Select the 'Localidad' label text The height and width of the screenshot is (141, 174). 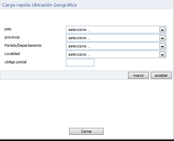coord(12,54)
